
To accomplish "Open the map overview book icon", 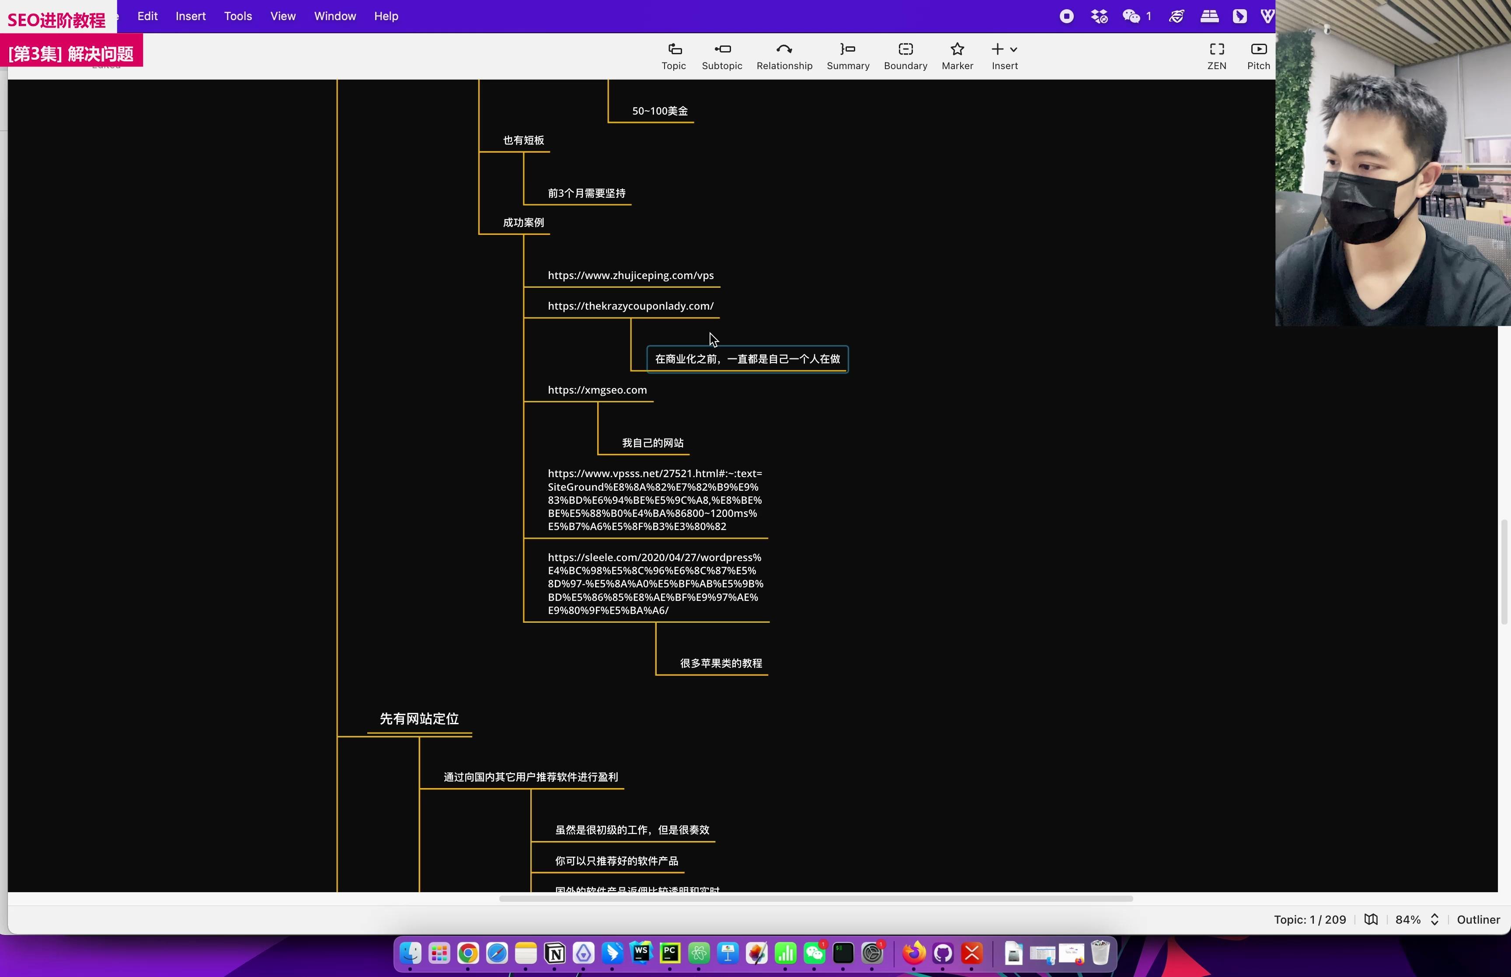I will click(x=1370, y=919).
